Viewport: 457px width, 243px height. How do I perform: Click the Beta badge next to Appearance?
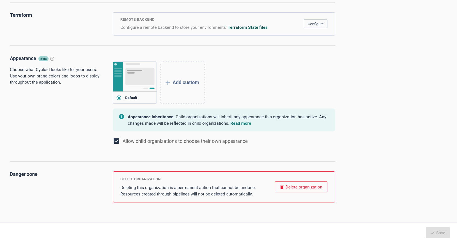[x=43, y=59]
